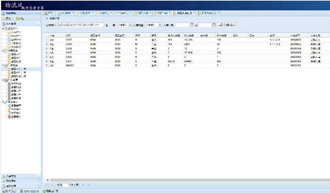Open the calendar picker for the 入库日期 start date

(192, 25)
